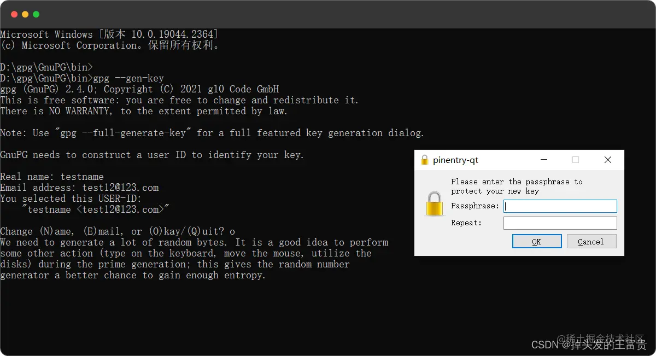Close the pinentry-qt dialog window
656x356 pixels.
click(607, 160)
